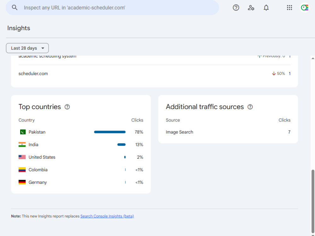Select the Germany country name
Viewport: 315px width, 236px height.
(x=37, y=182)
